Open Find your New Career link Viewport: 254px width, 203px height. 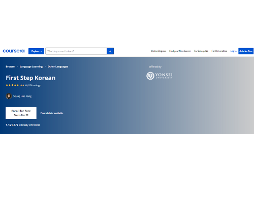[x=180, y=51]
